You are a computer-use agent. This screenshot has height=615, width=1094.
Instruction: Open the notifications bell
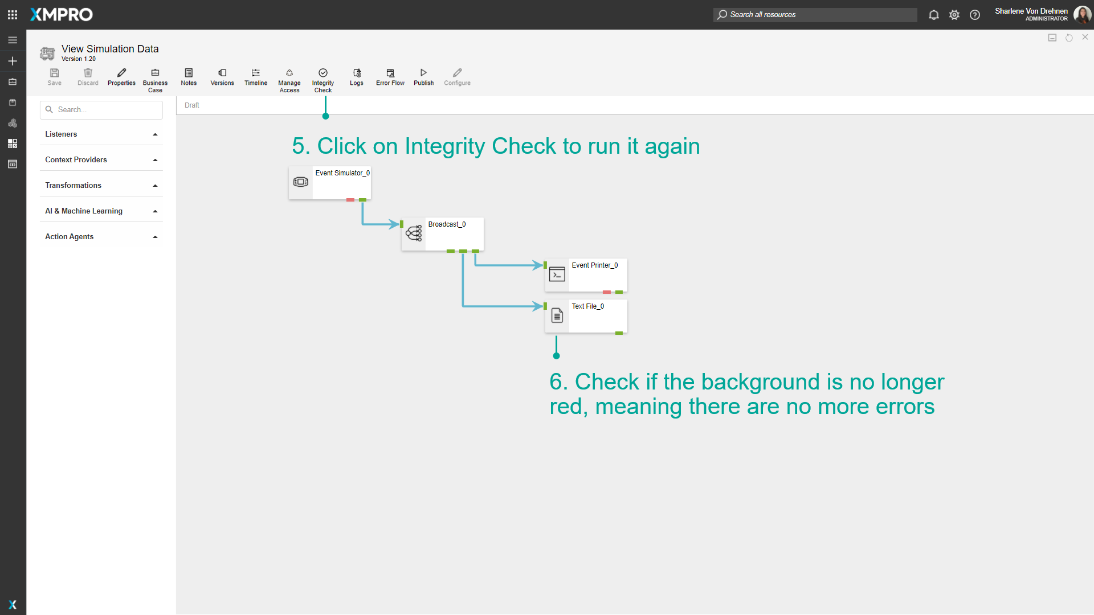[x=933, y=15]
